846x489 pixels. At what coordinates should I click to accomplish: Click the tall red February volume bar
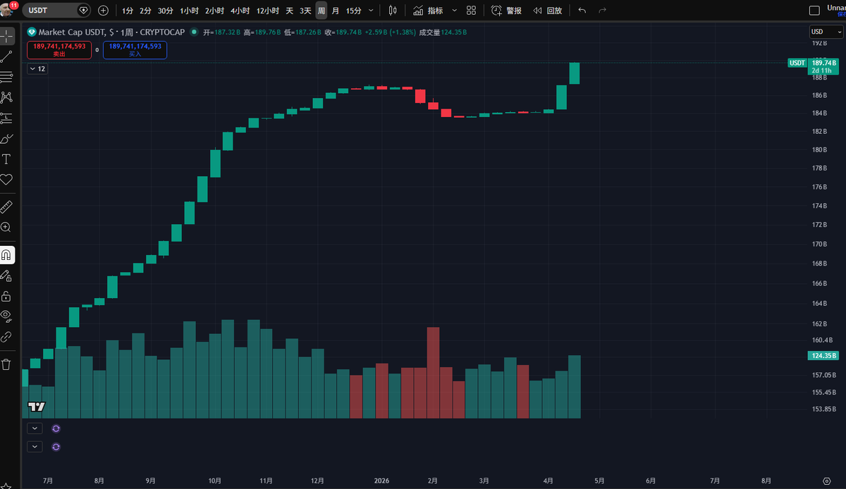tap(433, 373)
